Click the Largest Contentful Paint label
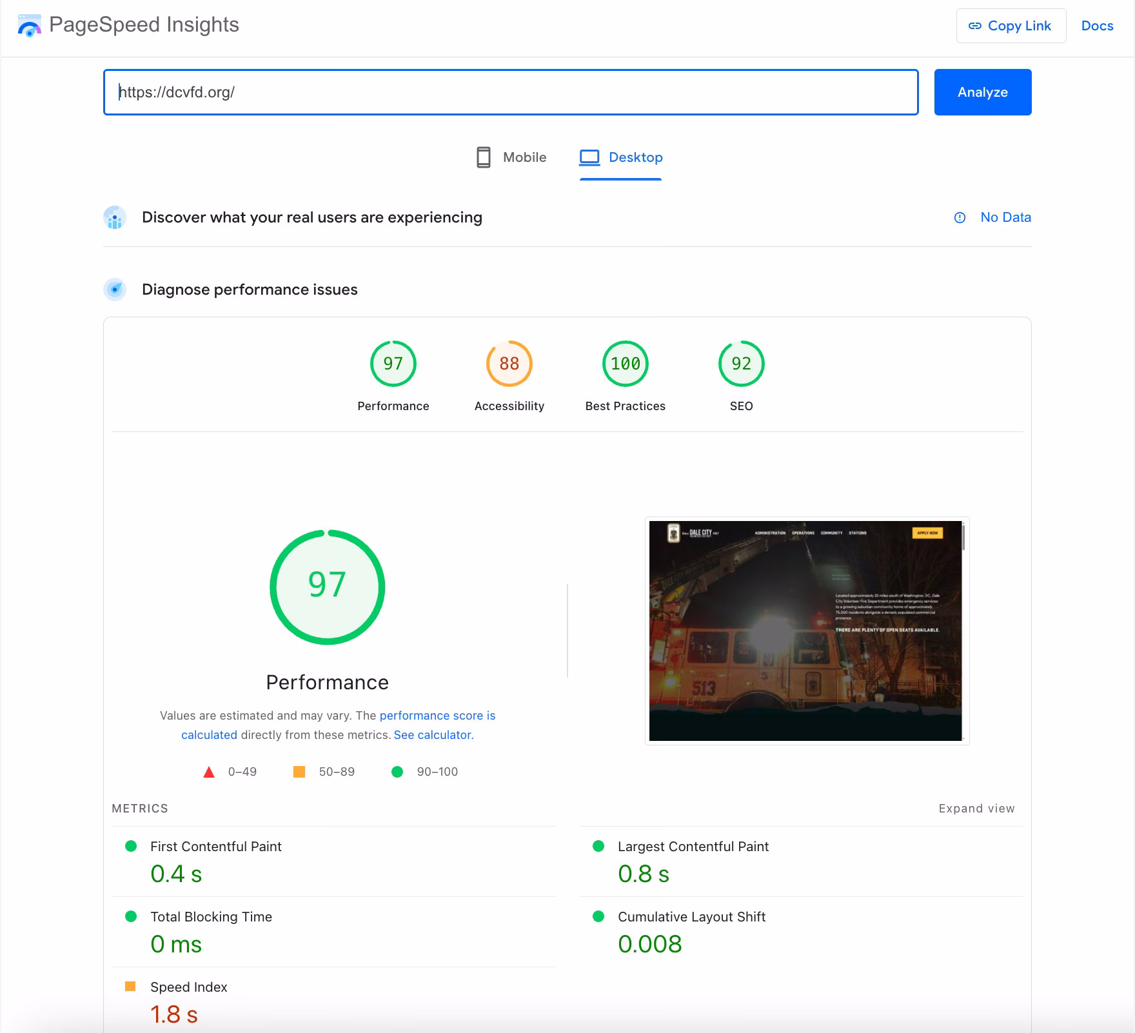Image resolution: width=1135 pixels, height=1033 pixels. click(693, 847)
